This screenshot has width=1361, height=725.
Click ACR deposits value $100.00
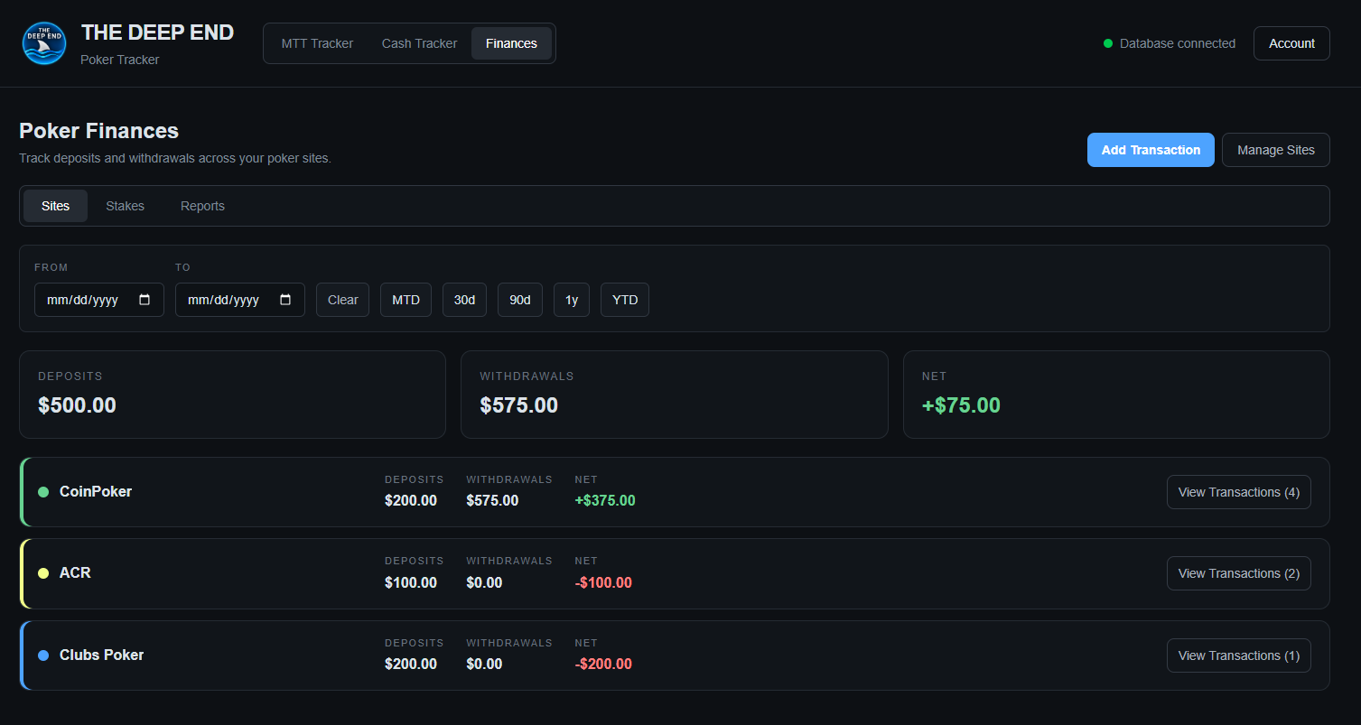[x=411, y=582]
